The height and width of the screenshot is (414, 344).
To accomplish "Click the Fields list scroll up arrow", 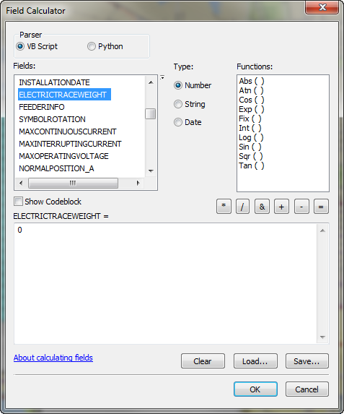I will [x=151, y=82].
